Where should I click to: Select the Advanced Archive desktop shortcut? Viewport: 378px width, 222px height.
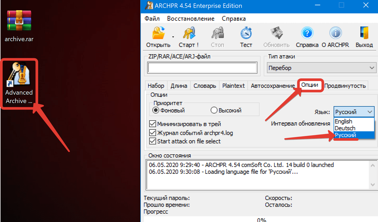tap(19, 83)
